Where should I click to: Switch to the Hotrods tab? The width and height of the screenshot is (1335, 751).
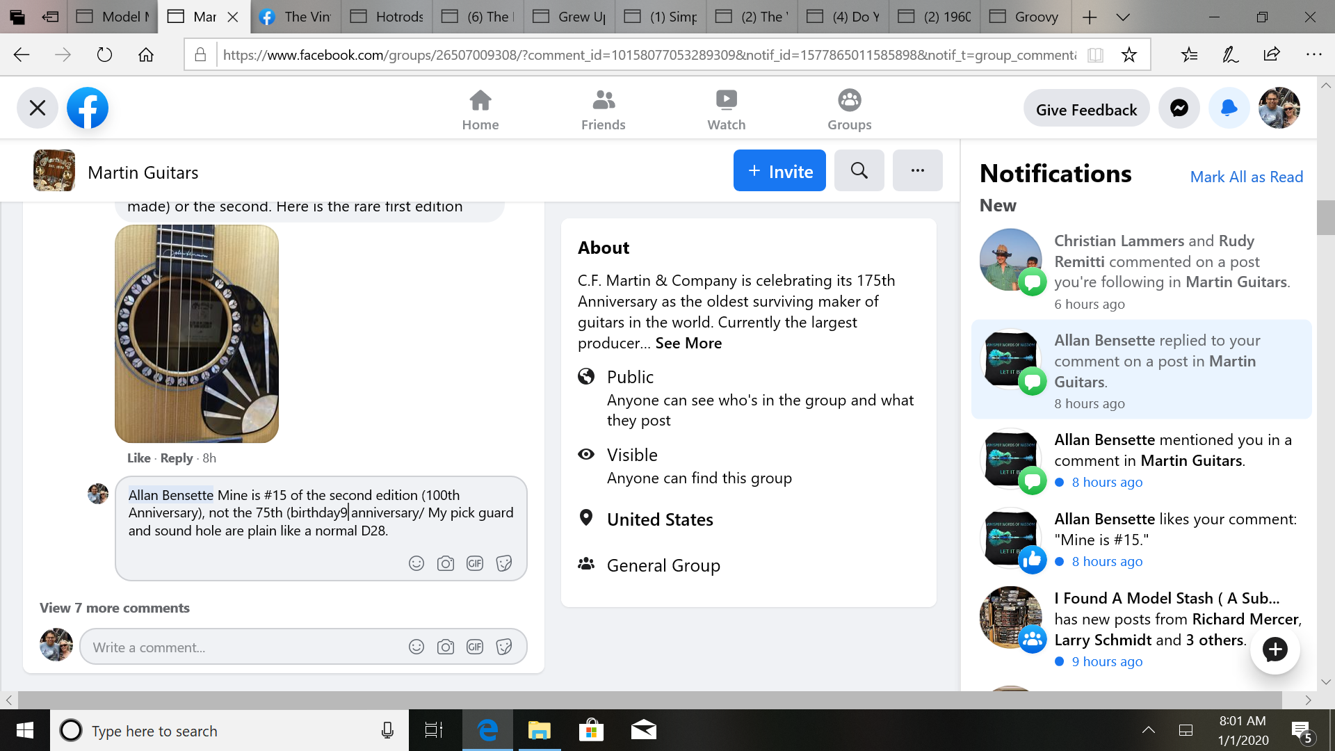coord(387,17)
